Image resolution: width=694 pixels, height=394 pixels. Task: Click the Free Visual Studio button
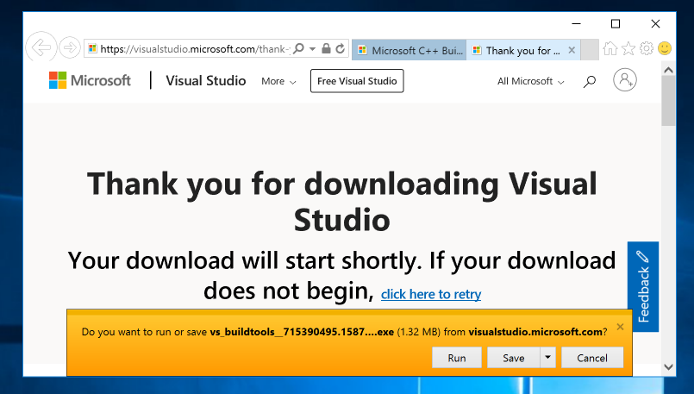pyautogui.click(x=357, y=81)
